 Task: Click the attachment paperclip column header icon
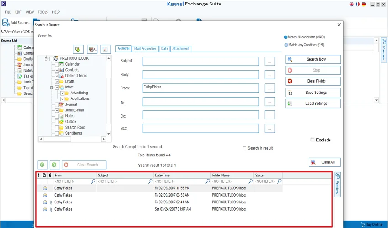pos(50,175)
